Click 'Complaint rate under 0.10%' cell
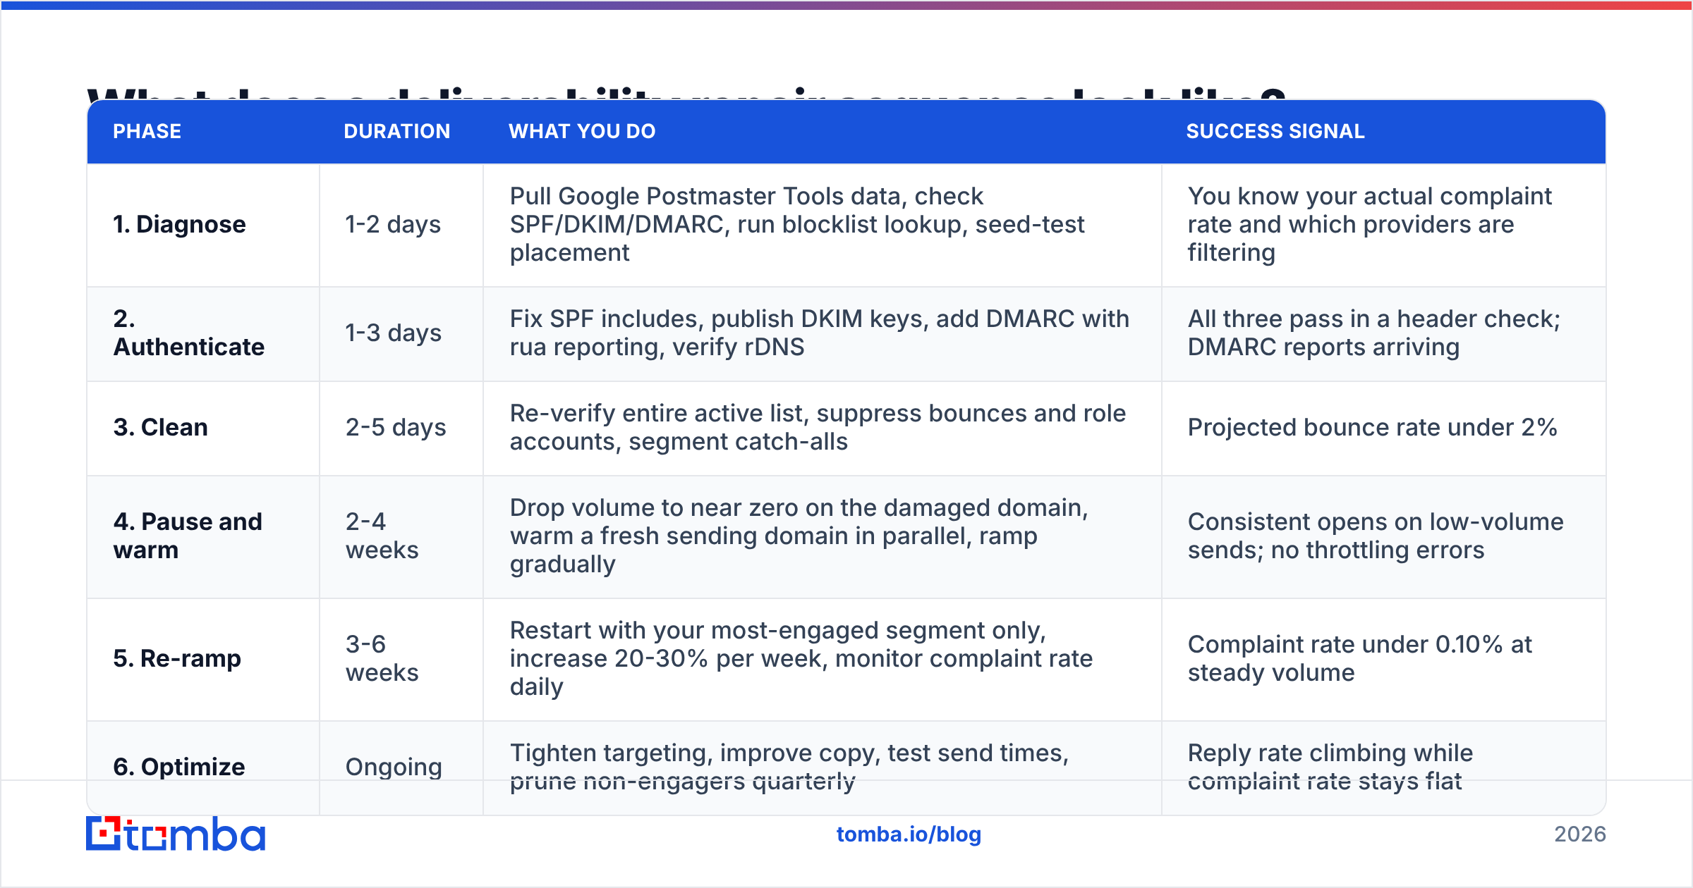The height and width of the screenshot is (888, 1693). [1384, 659]
